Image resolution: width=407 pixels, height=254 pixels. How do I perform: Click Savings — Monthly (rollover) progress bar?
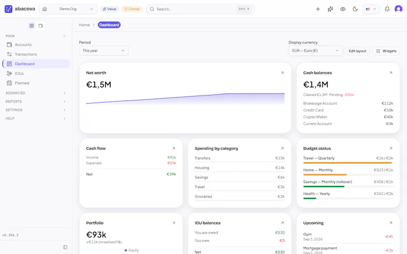point(348,186)
